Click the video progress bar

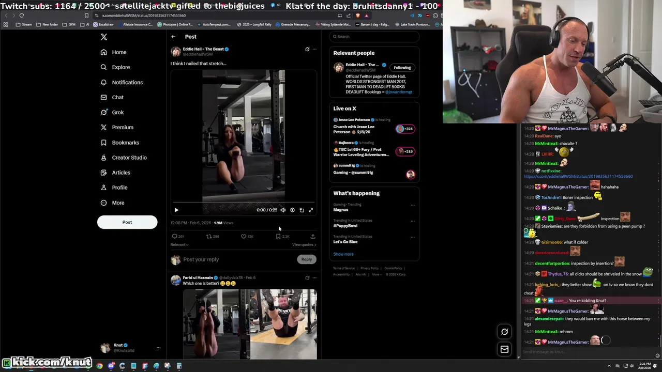point(244,203)
